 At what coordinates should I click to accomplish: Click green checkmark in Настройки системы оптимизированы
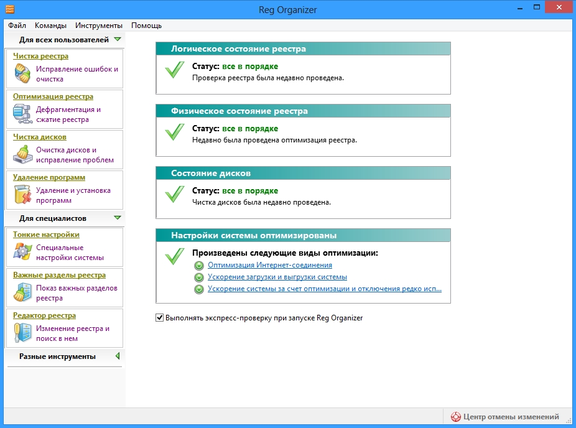[x=175, y=256]
